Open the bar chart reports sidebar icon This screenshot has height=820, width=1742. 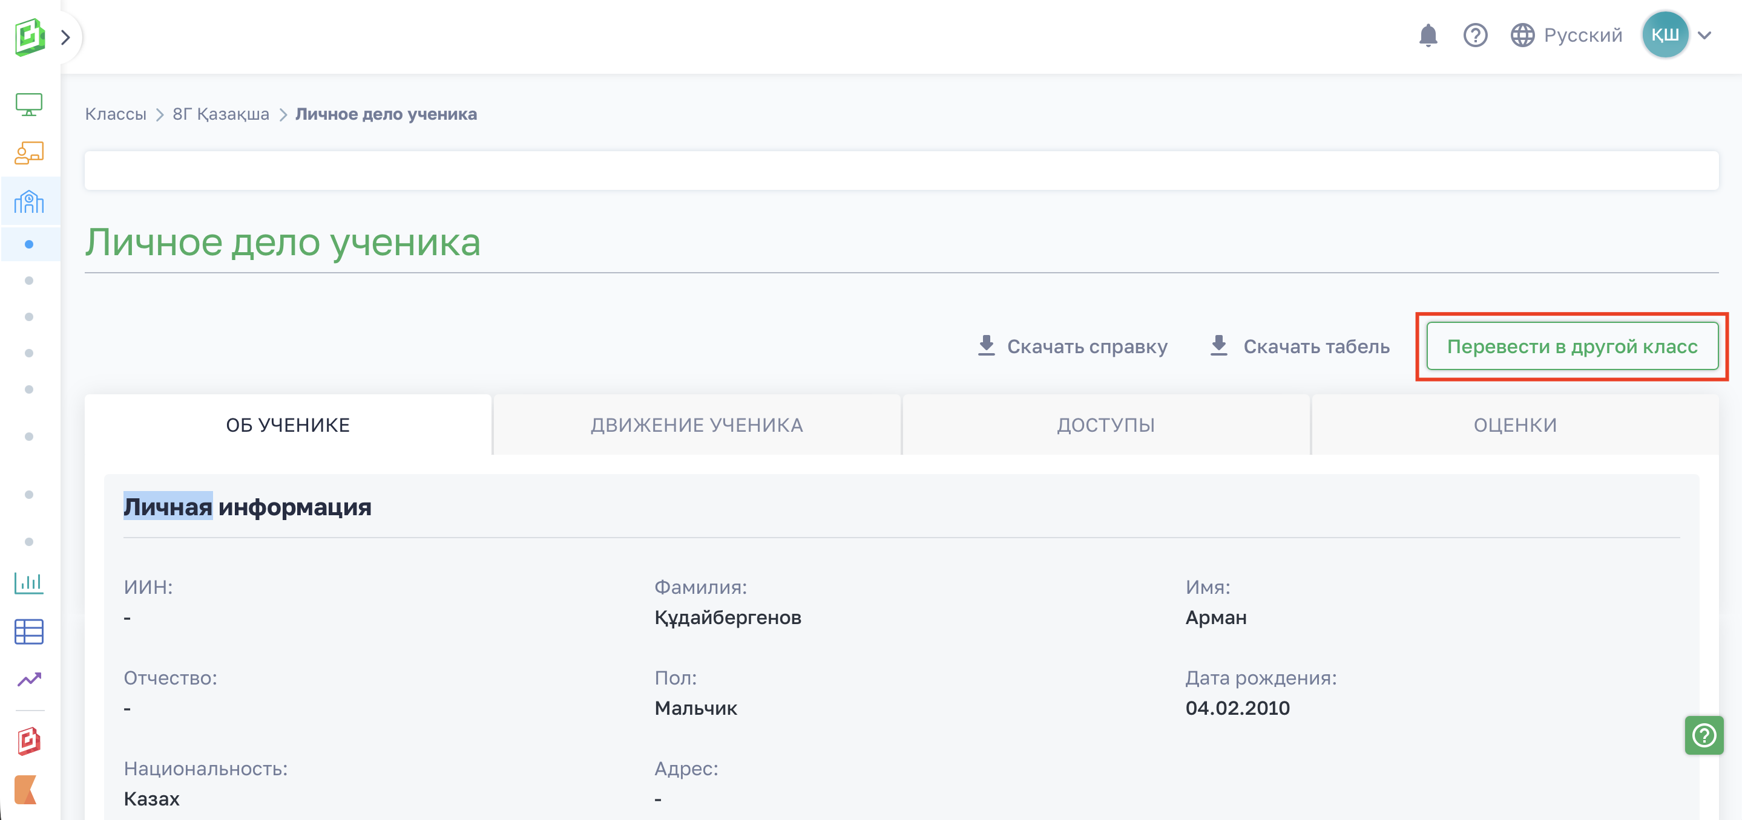pos(29,582)
